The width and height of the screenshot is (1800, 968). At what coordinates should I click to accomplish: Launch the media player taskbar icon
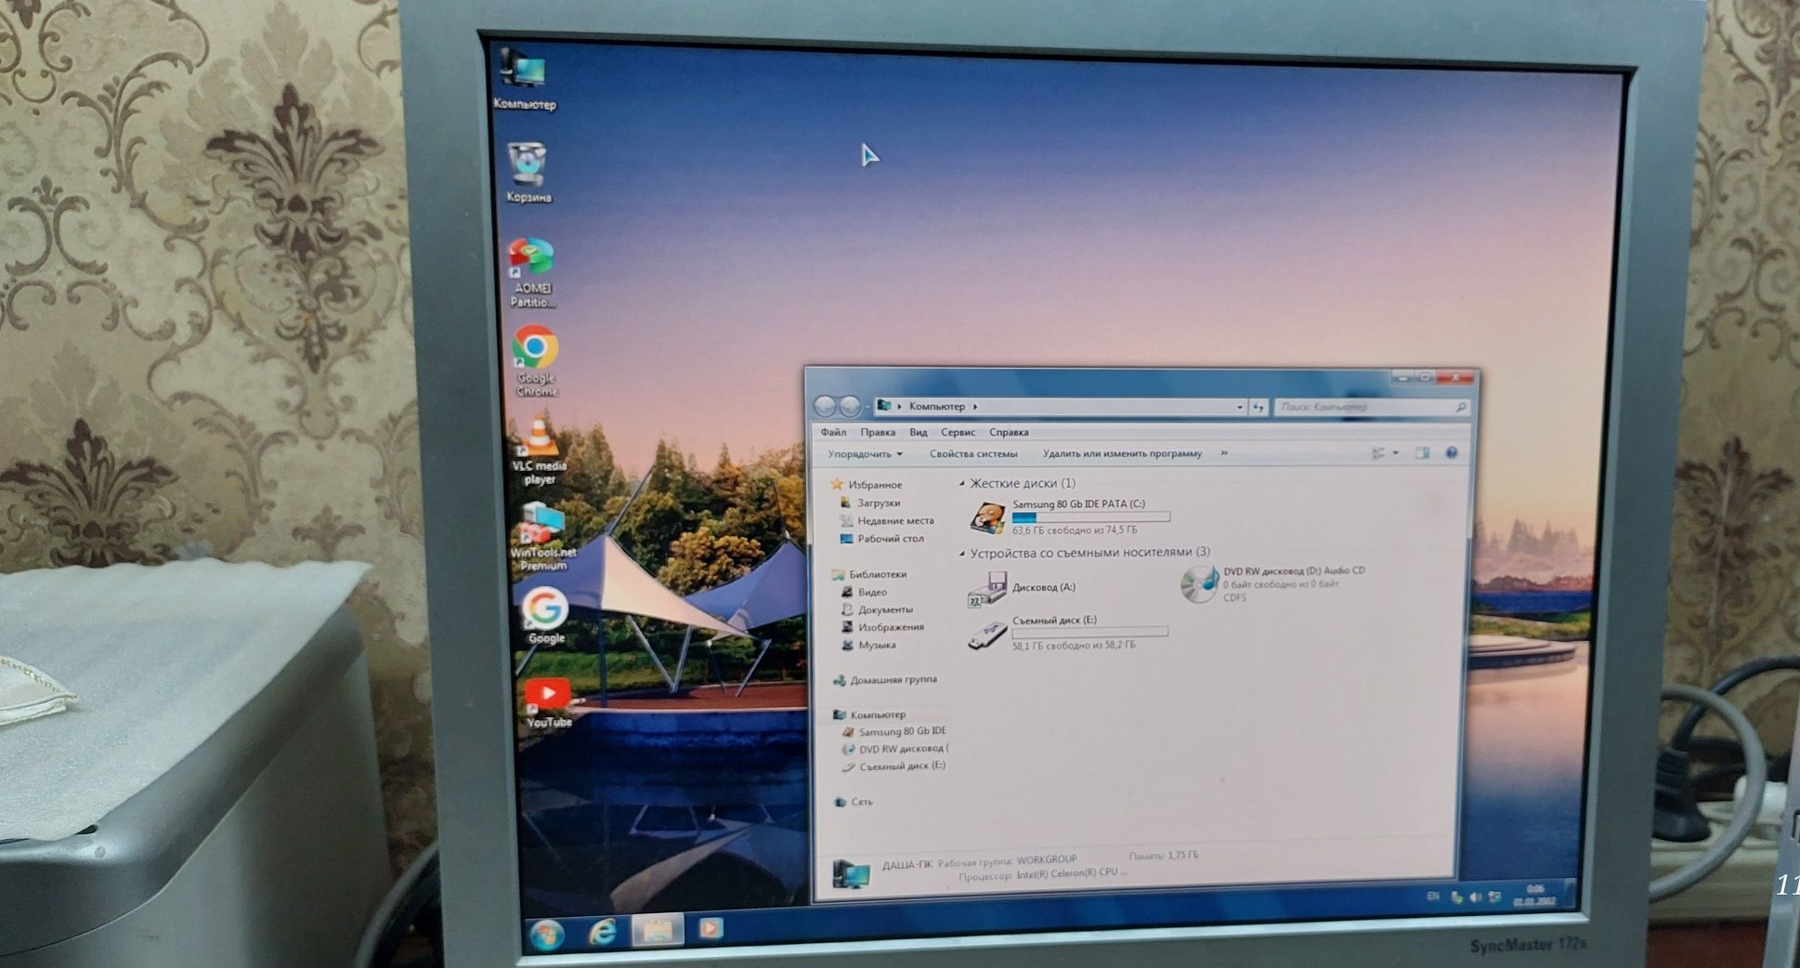711,928
